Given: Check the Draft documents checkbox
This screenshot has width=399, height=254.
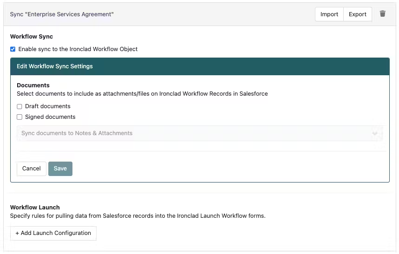Looking at the screenshot, I should (20, 106).
